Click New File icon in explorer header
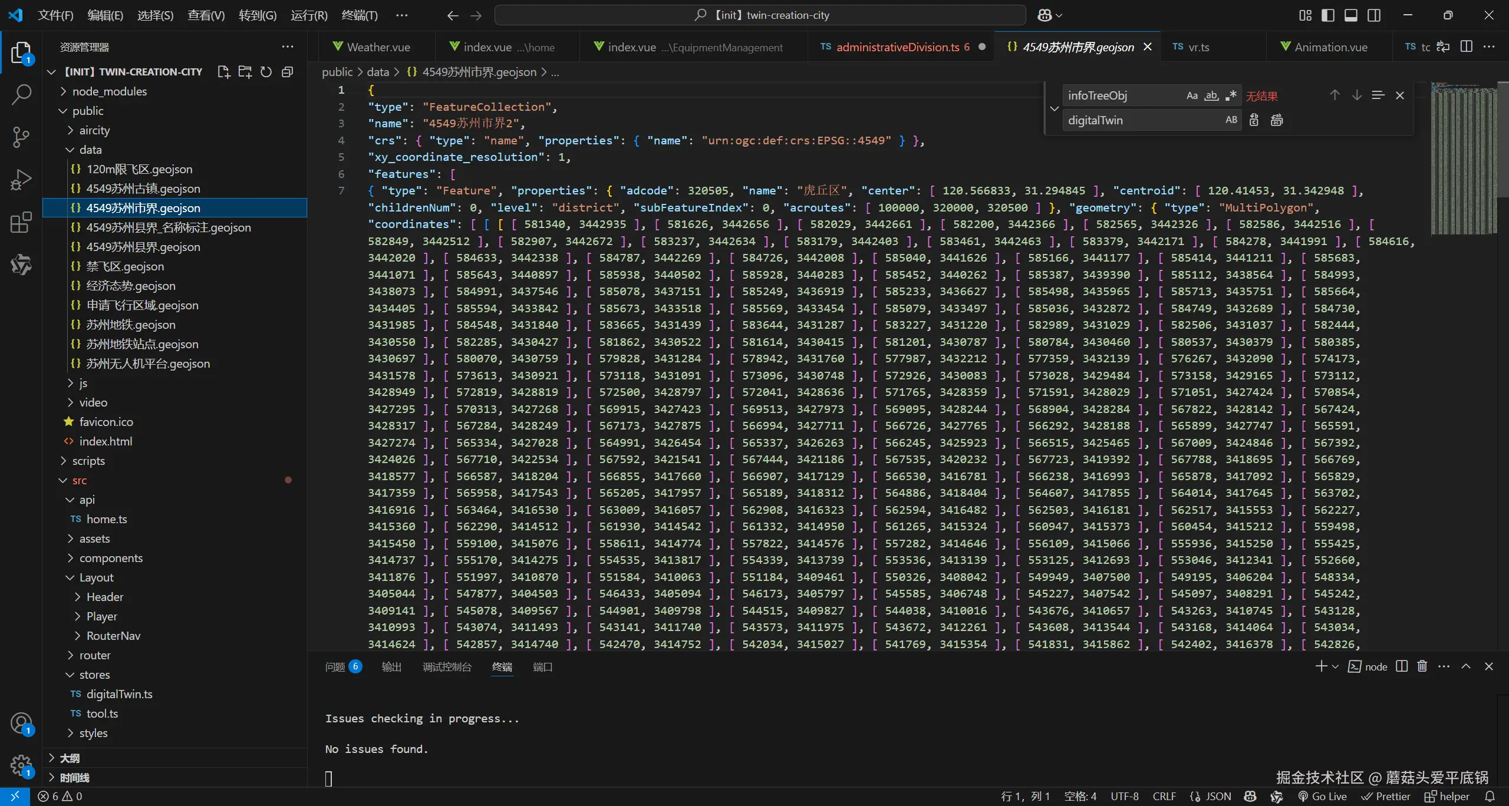 click(223, 72)
